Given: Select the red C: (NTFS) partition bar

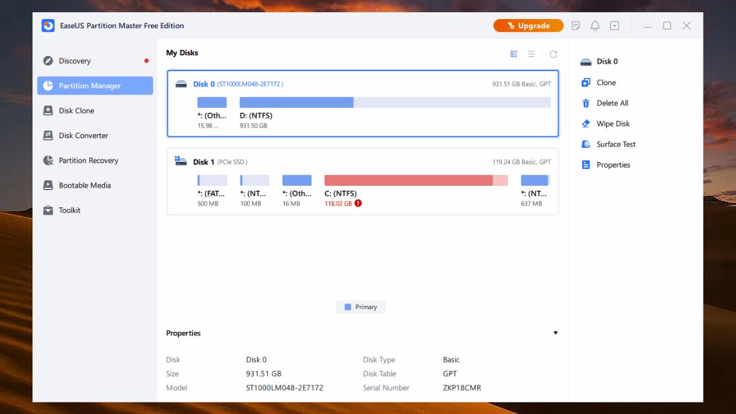Looking at the screenshot, I should tap(416, 180).
